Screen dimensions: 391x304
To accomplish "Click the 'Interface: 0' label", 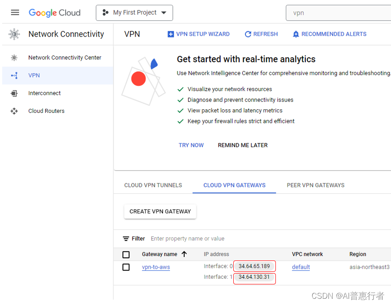I will point(218,266).
